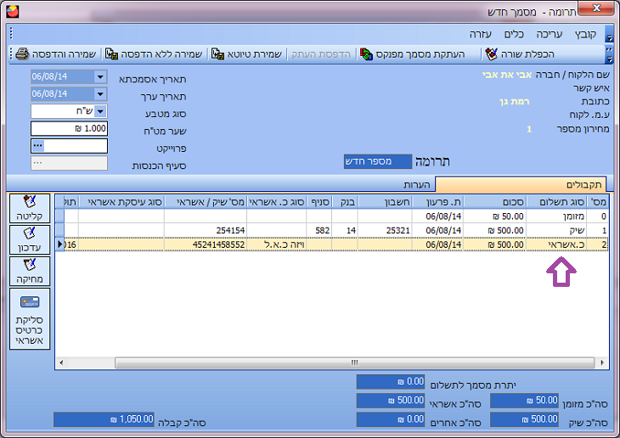Image resolution: width=620 pixels, height=438 pixels.
Task: Click שמירה ללא הדפסה (save without print)
Action: pos(111,54)
